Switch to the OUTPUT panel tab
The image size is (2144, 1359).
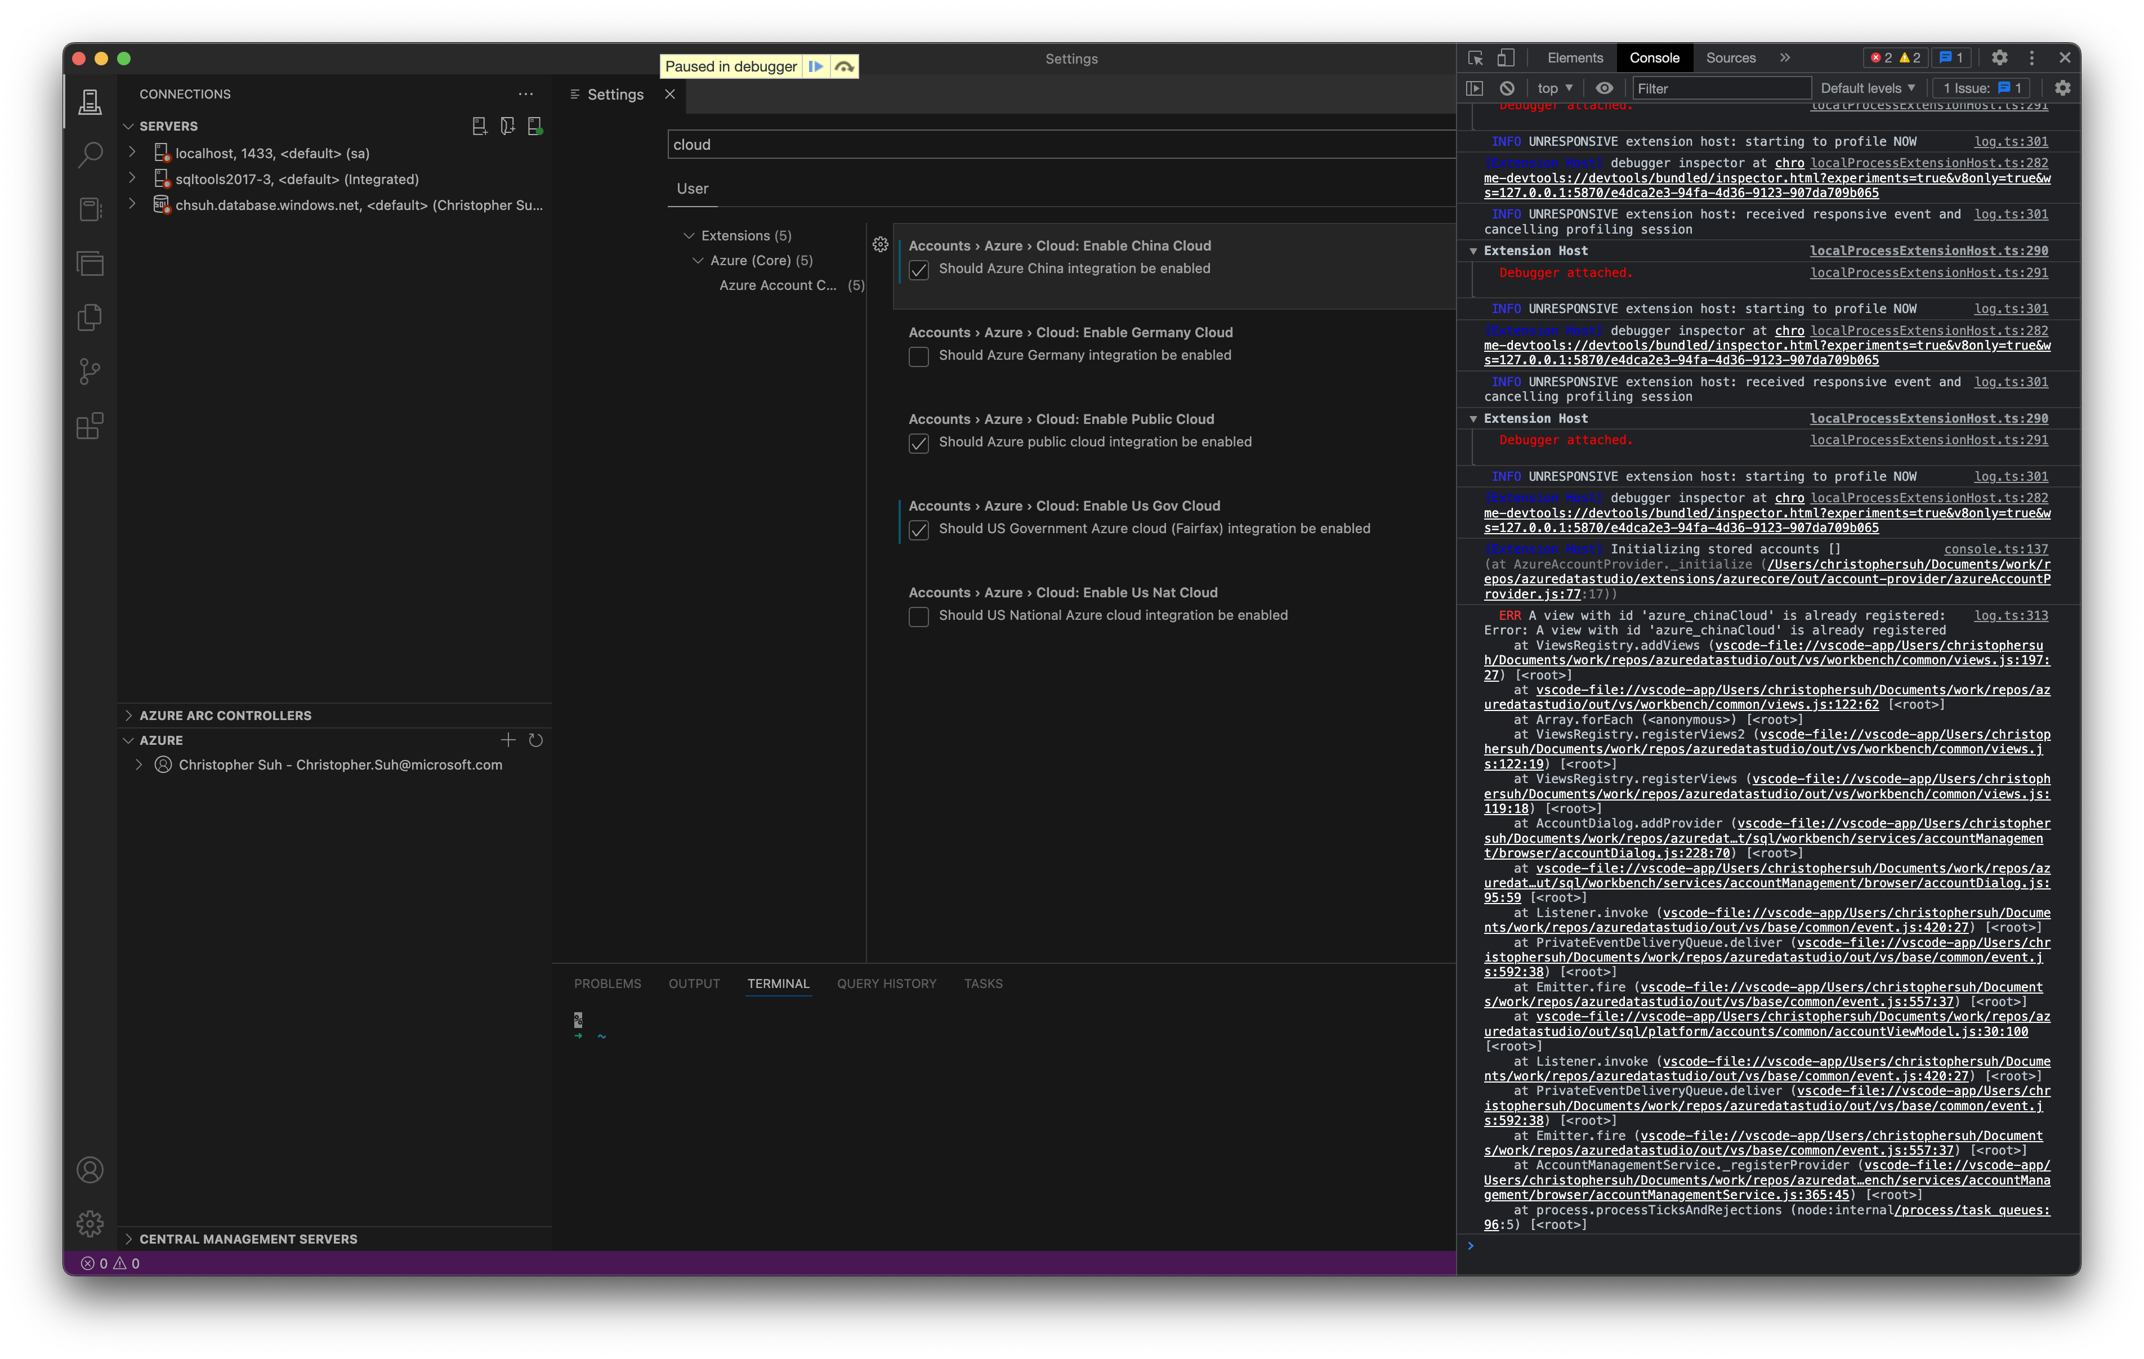point(694,983)
